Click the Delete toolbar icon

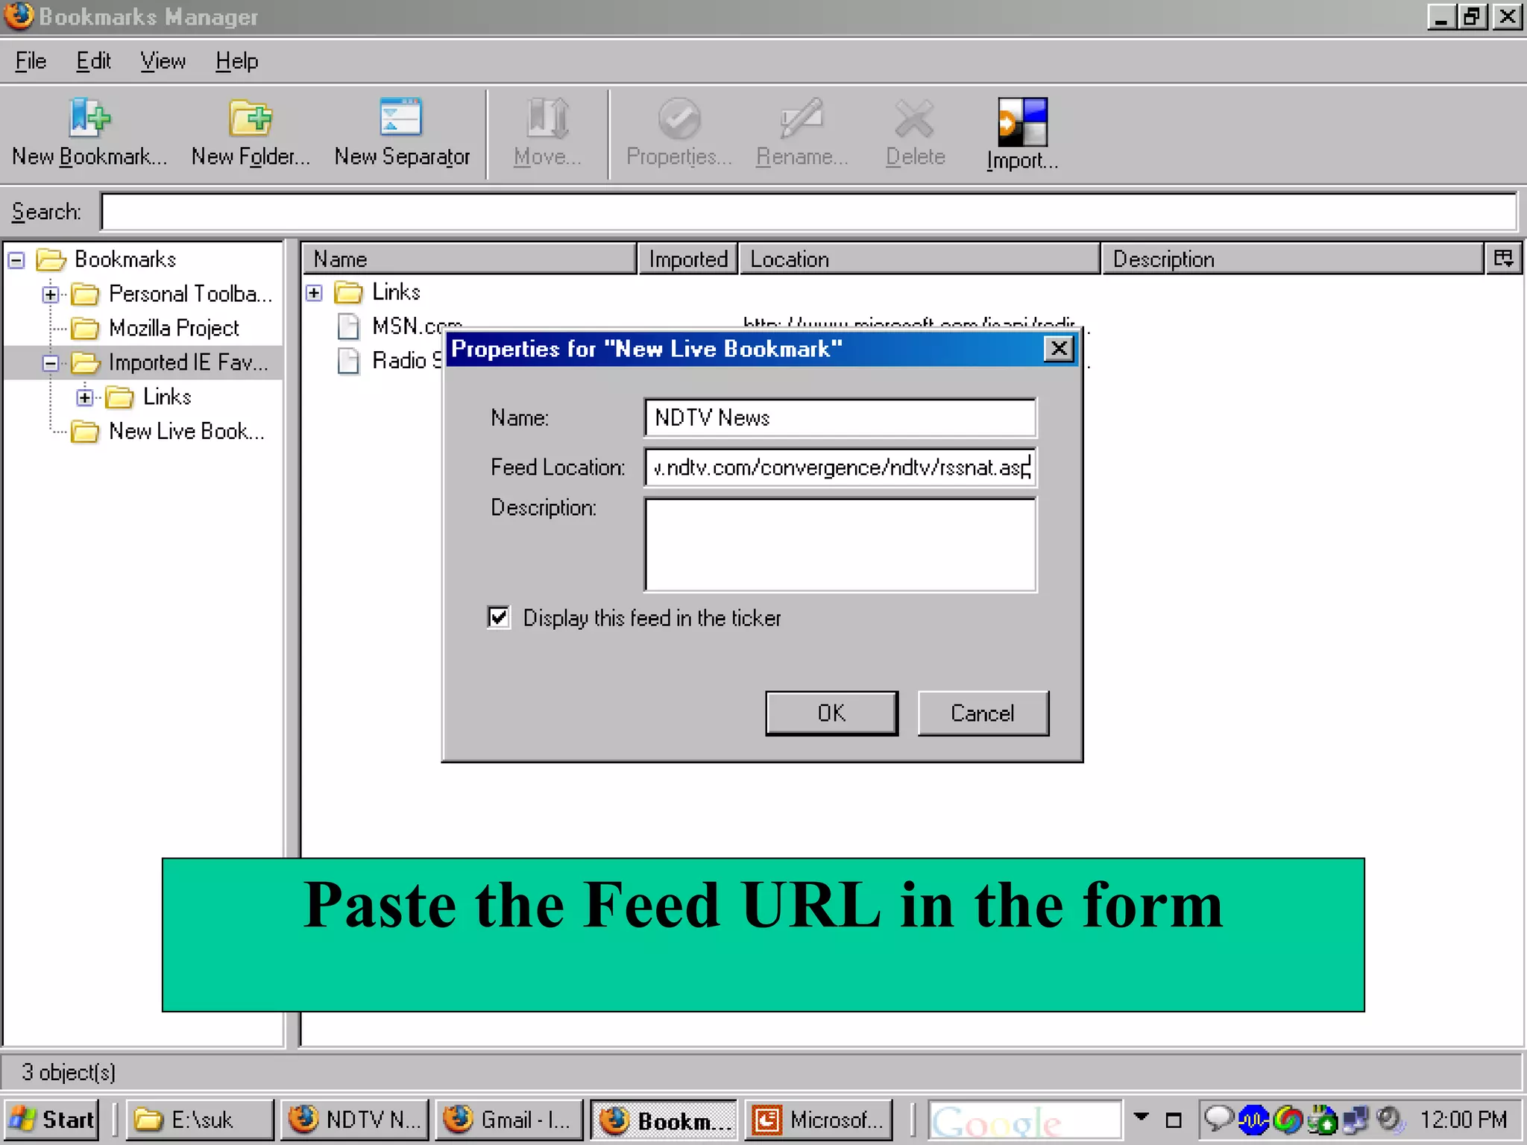click(915, 119)
